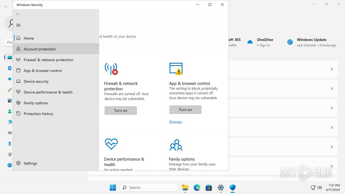Open Windows Update status in Settings window

coord(316,42)
